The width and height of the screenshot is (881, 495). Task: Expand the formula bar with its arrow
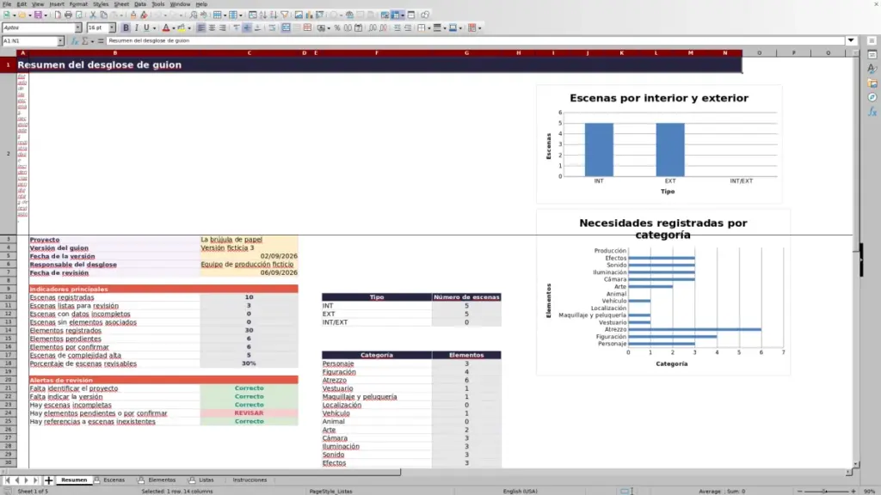pyautogui.click(x=851, y=40)
